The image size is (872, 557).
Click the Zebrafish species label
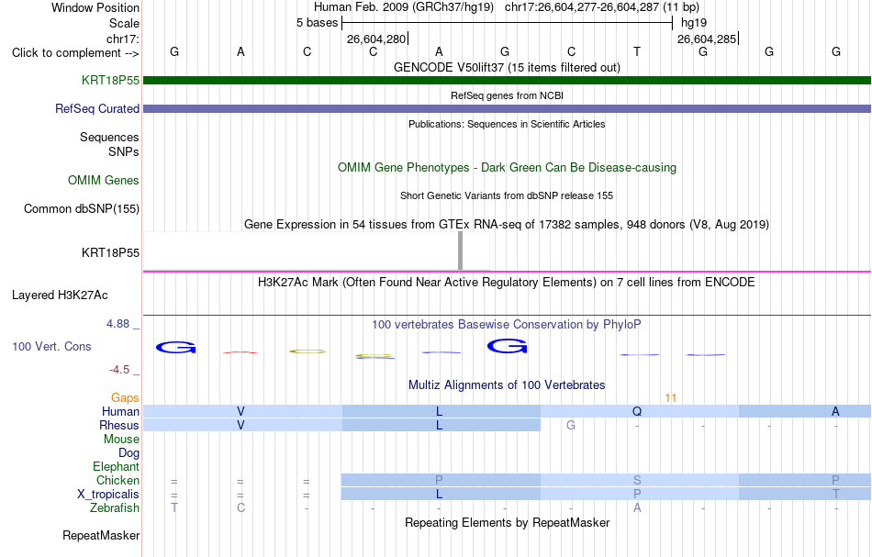pos(115,508)
